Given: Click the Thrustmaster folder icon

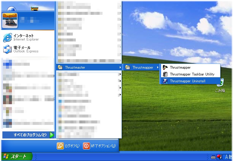Looking at the screenshot, I should tap(60, 67).
